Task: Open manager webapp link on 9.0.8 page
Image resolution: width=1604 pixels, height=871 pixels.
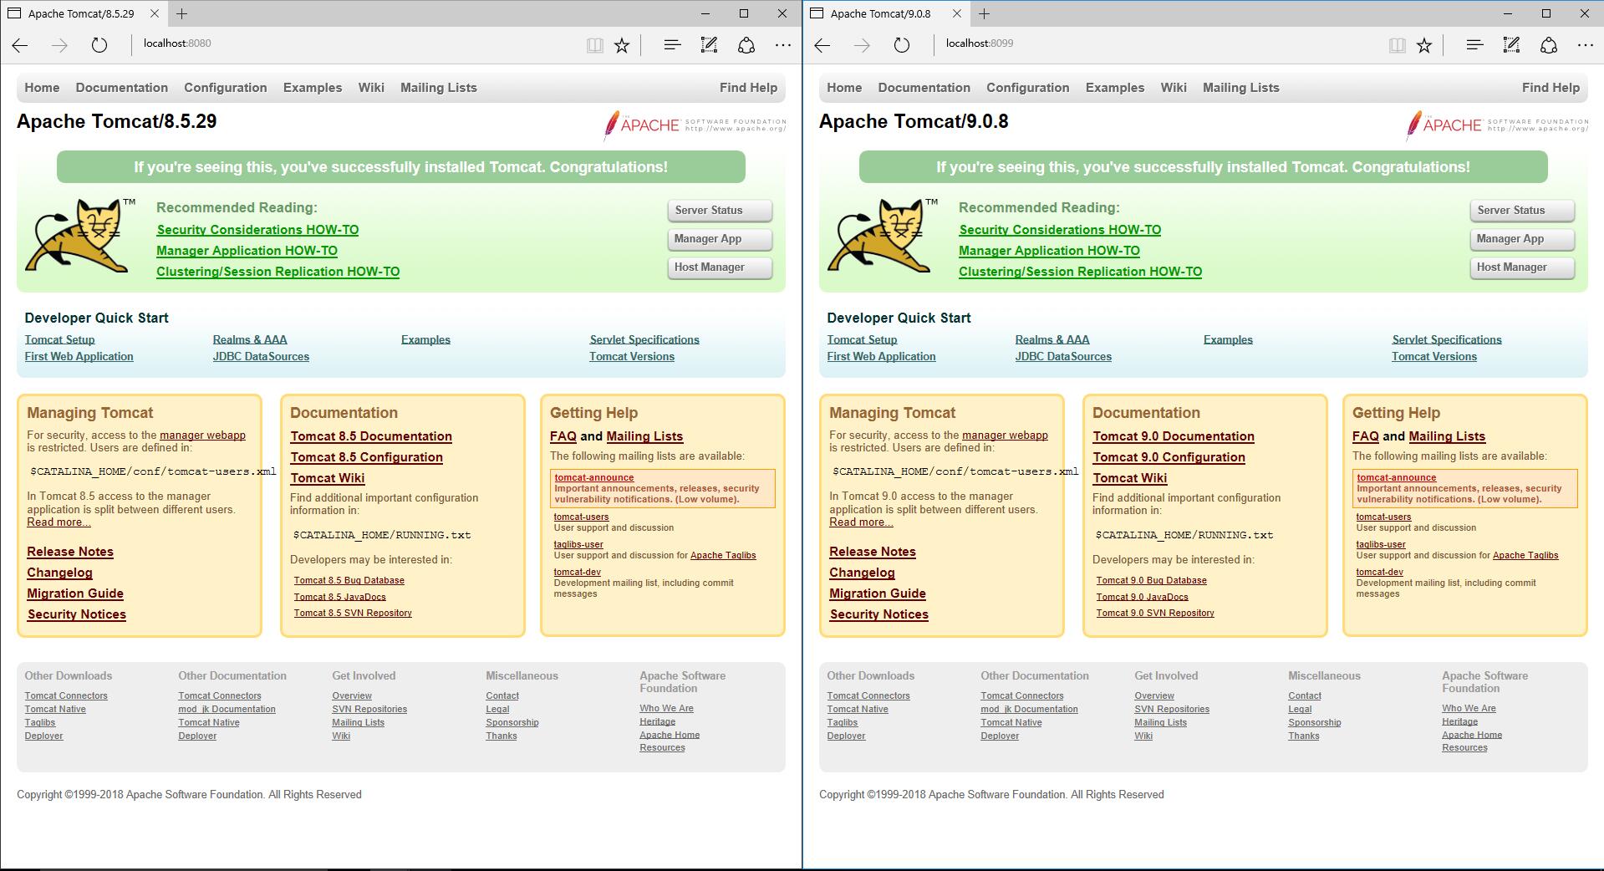Action: click(1005, 435)
